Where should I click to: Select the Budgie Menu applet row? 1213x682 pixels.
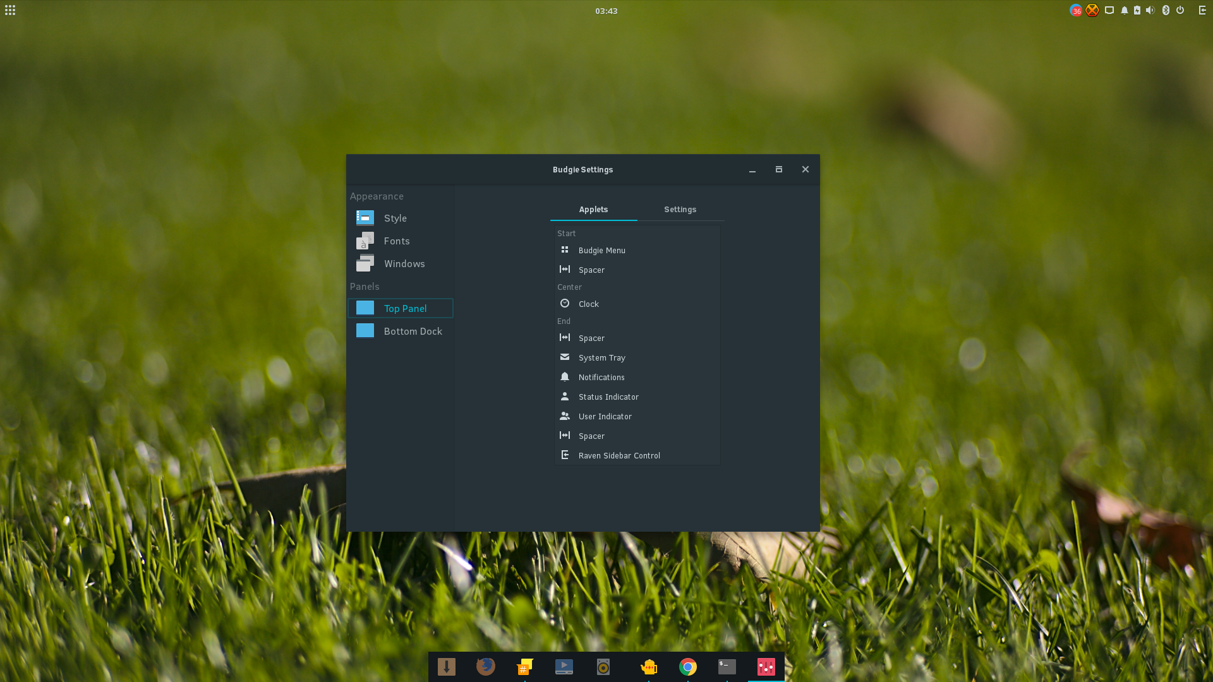[637, 251]
